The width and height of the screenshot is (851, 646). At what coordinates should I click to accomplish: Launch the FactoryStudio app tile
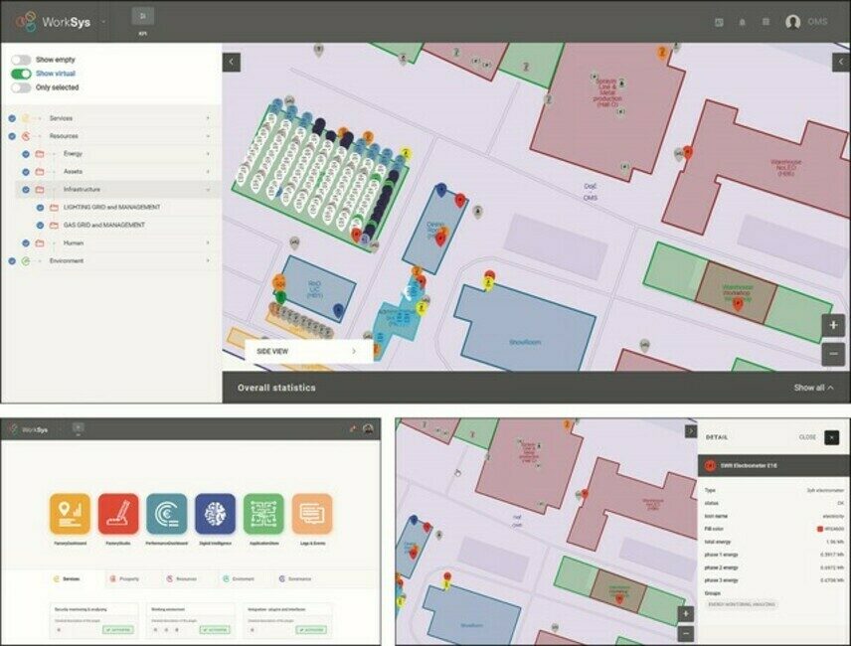coord(118,513)
